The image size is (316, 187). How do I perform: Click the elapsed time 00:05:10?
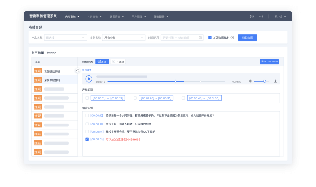tap(101, 82)
